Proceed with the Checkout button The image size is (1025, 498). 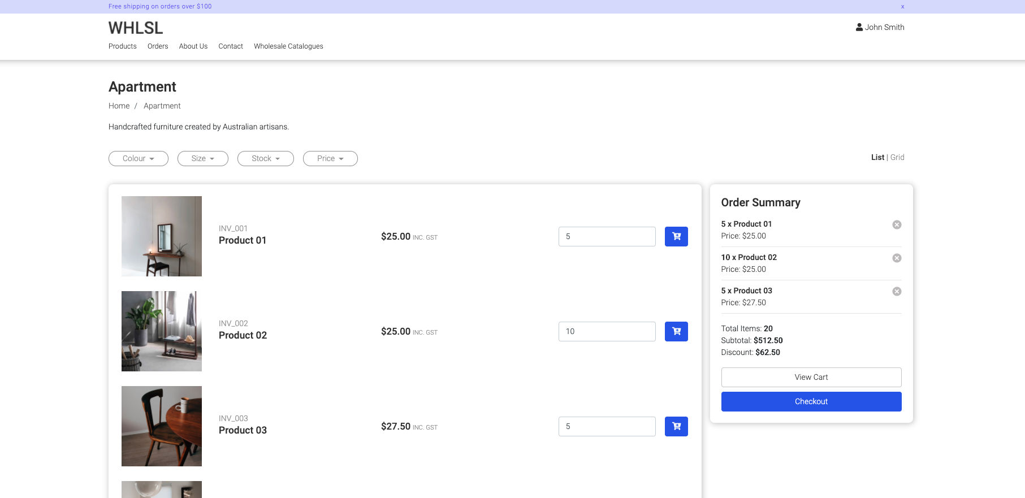811,401
